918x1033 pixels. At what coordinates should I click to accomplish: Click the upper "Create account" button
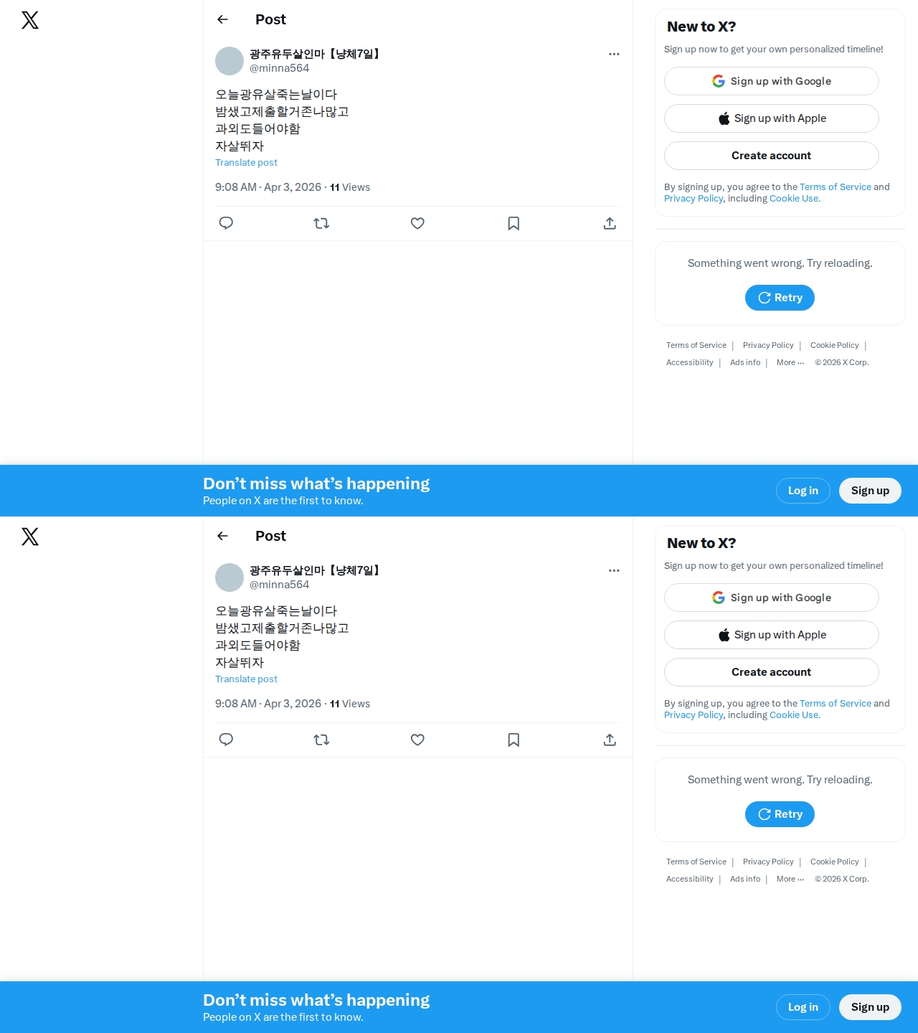tap(772, 156)
